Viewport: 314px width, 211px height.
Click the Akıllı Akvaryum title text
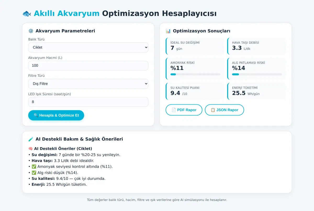pos(67,13)
